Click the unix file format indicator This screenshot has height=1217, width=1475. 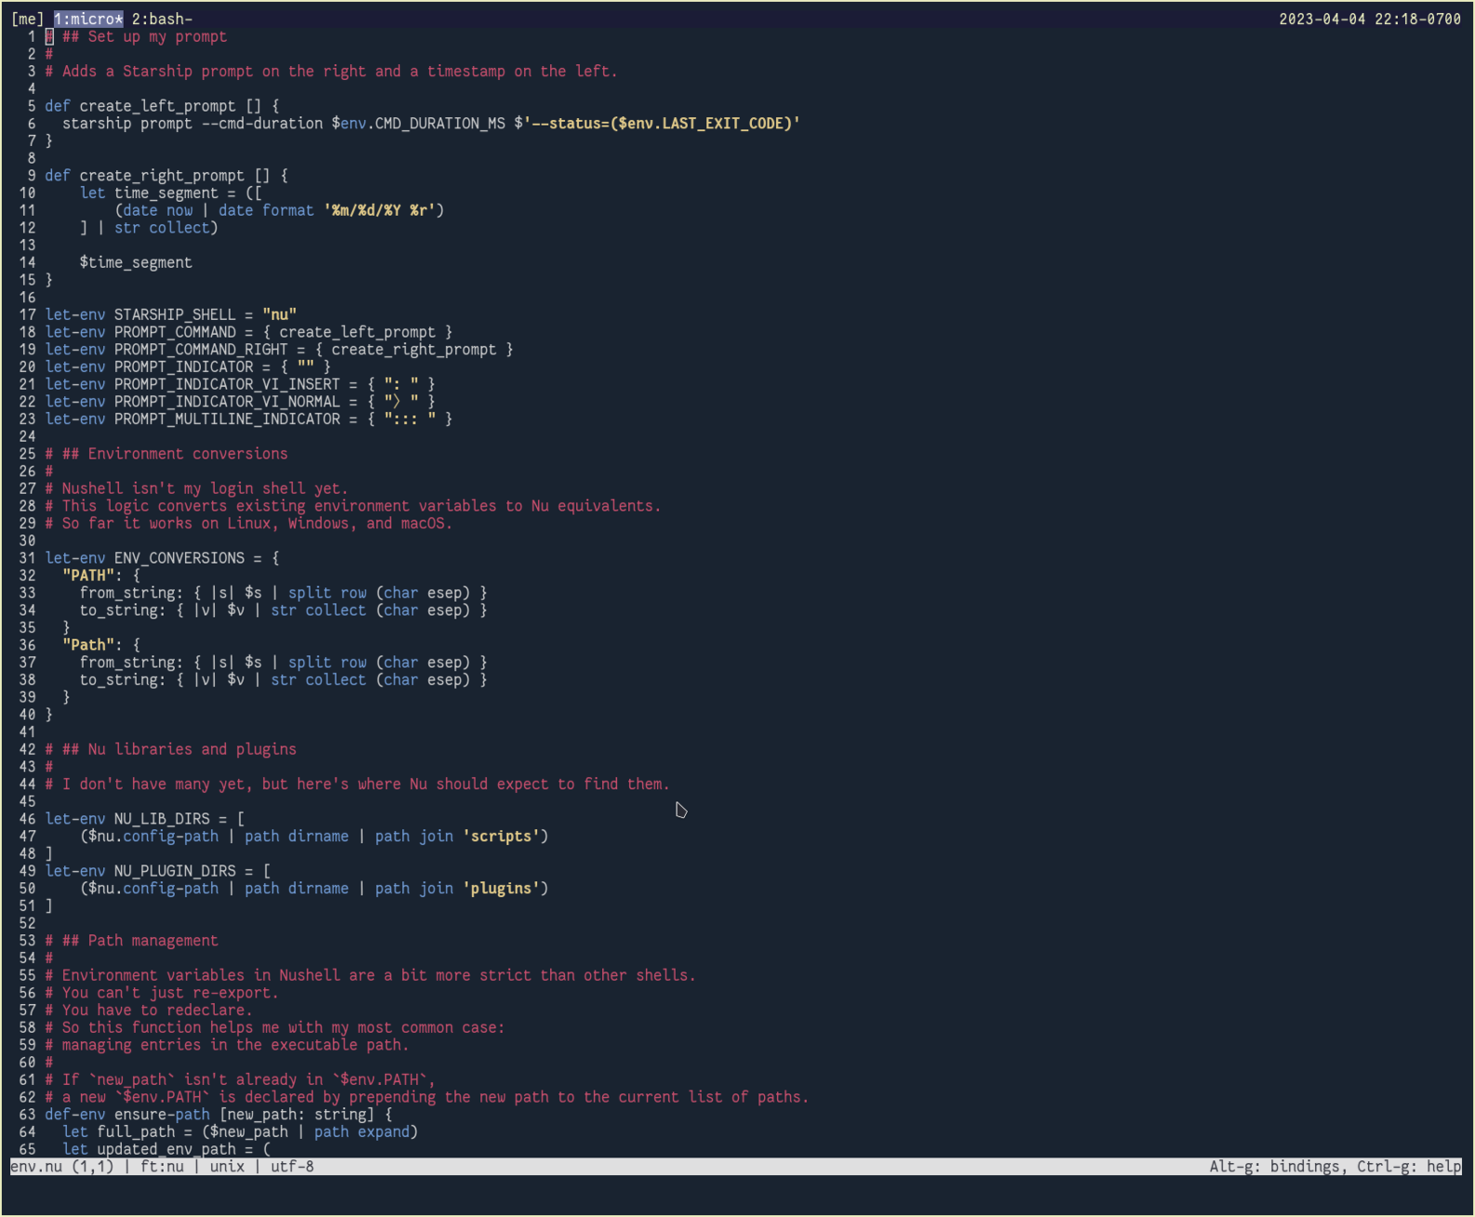227,1167
